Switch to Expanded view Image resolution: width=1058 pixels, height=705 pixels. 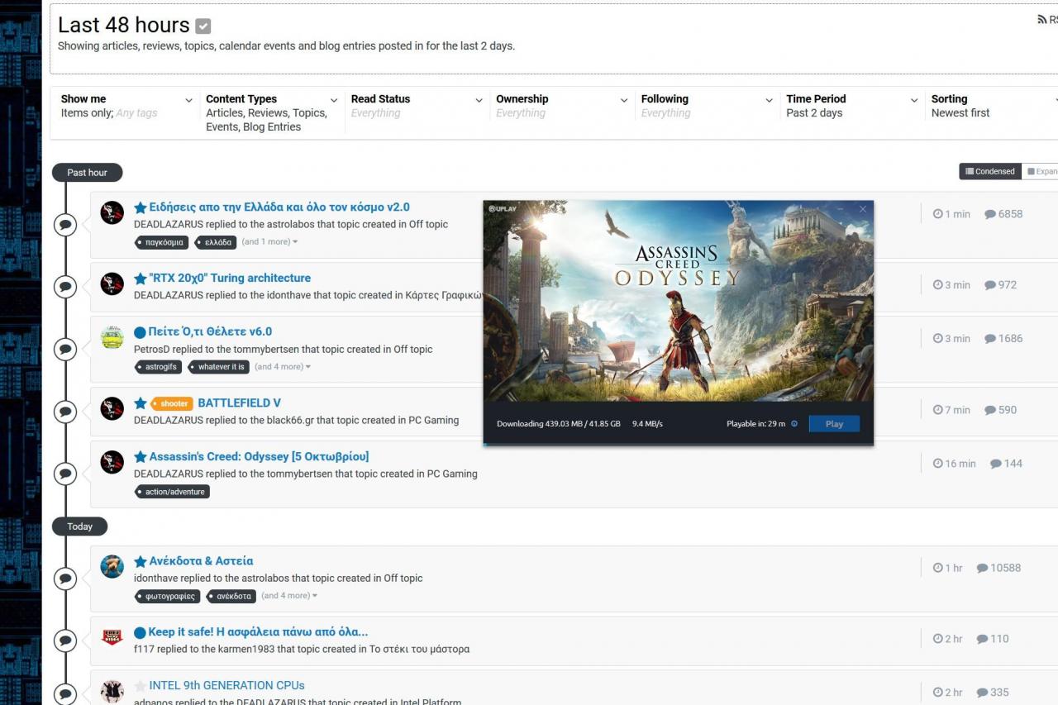(1041, 171)
